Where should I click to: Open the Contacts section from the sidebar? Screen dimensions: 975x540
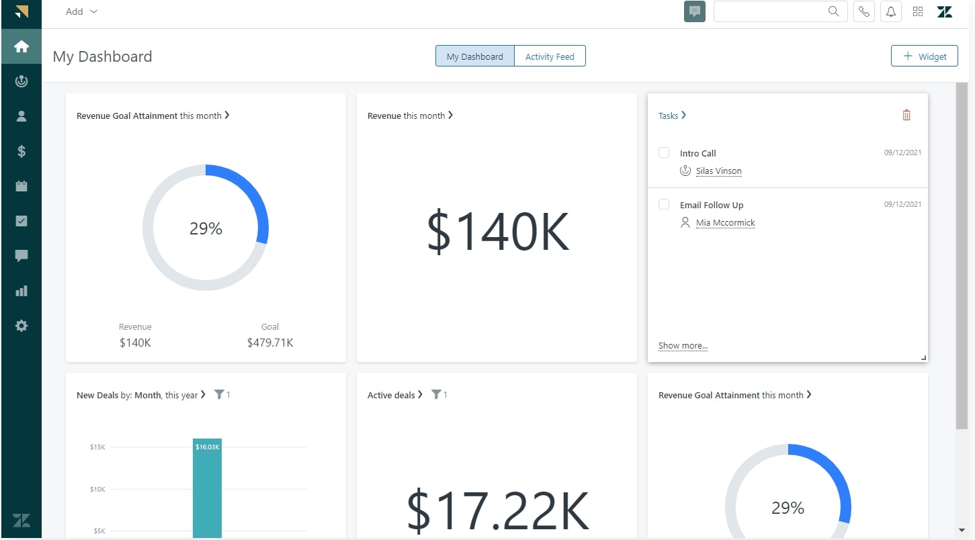point(21,116)
